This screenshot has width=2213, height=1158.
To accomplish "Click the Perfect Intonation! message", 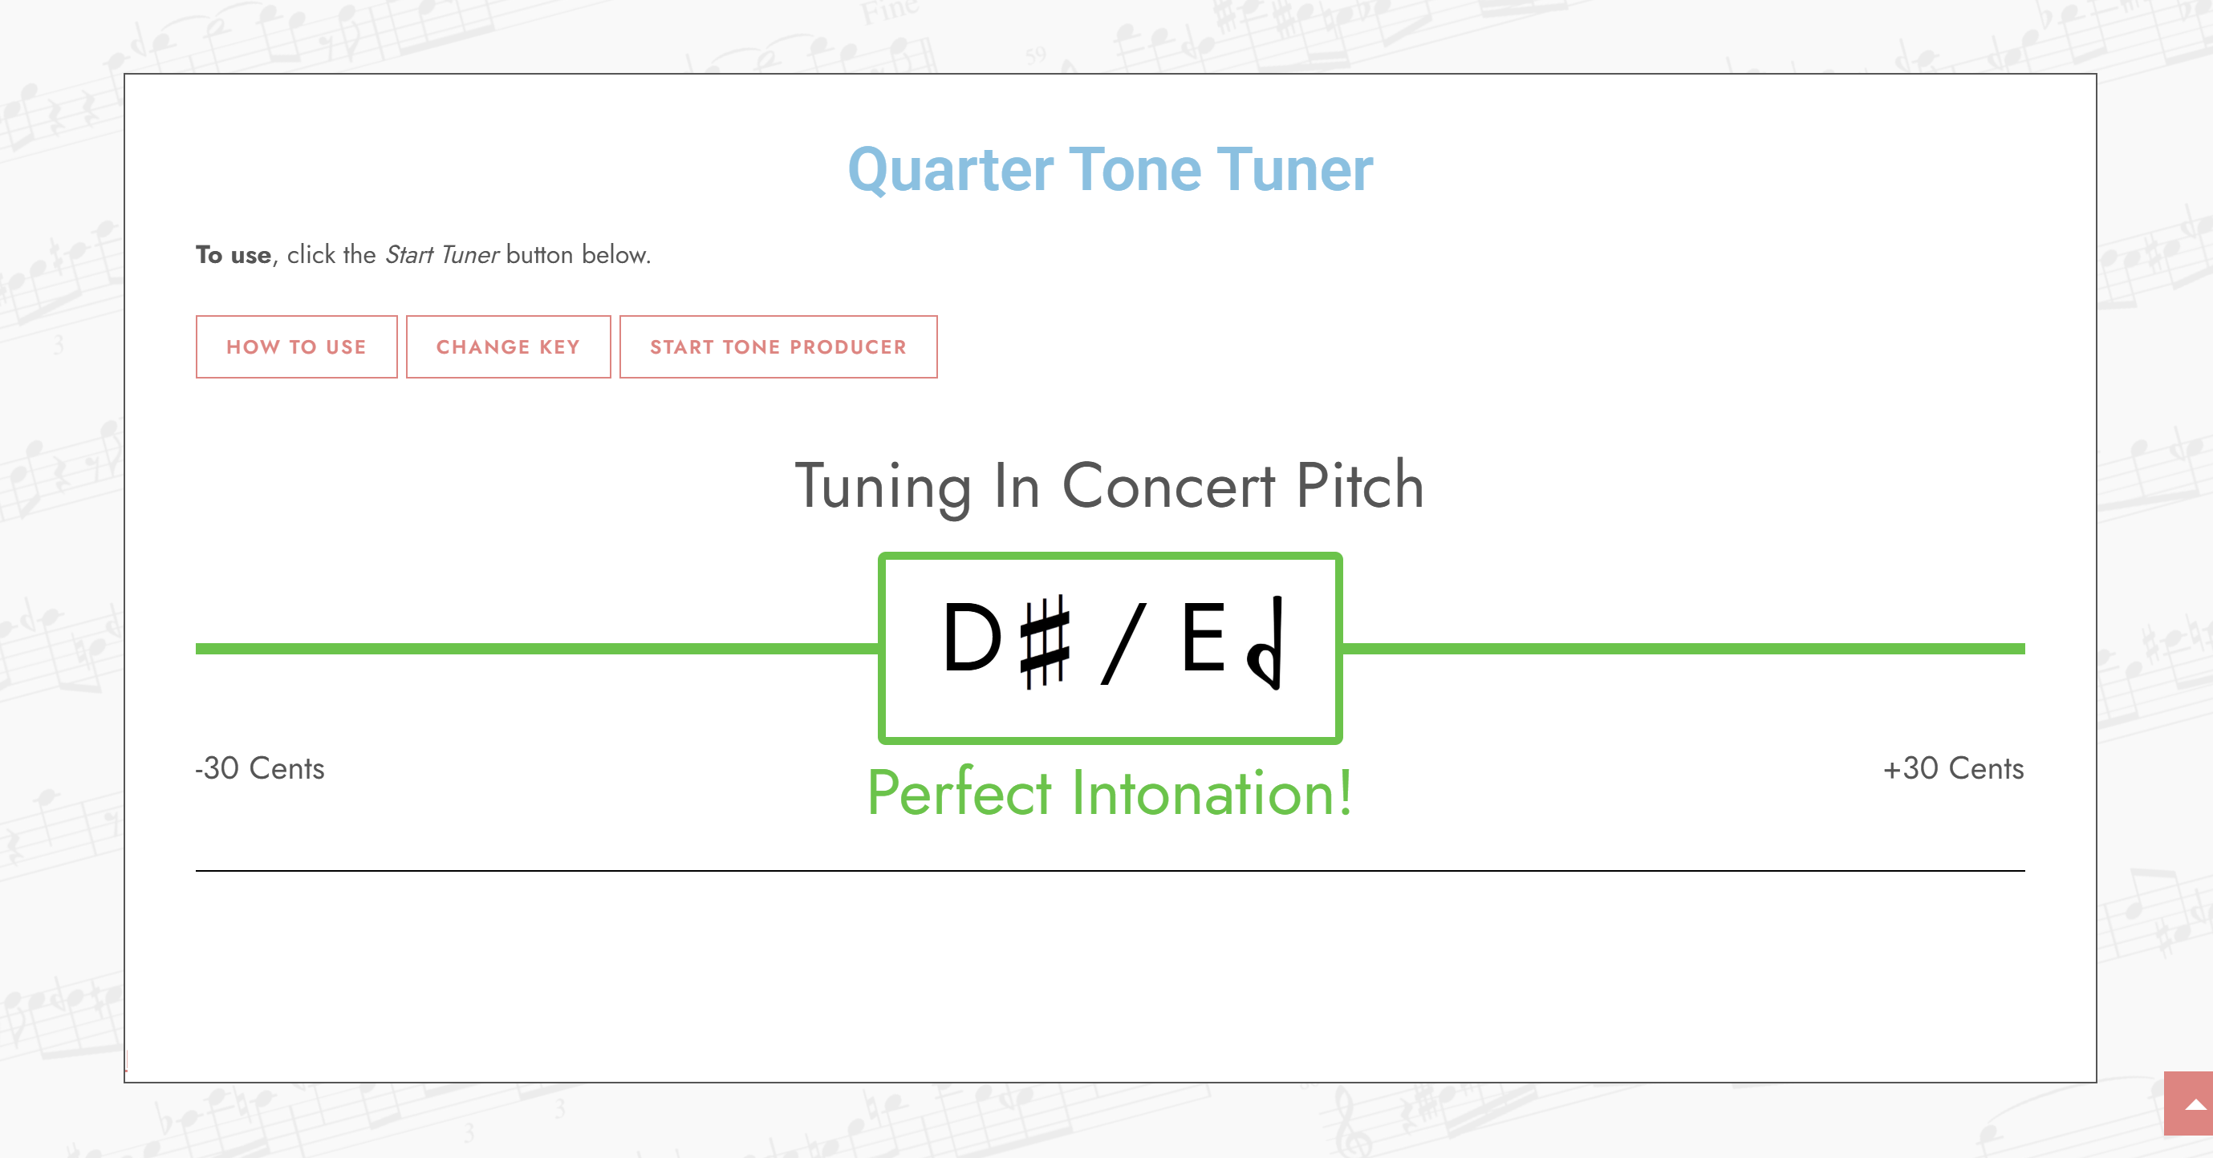I will (x=1109, y=793).
